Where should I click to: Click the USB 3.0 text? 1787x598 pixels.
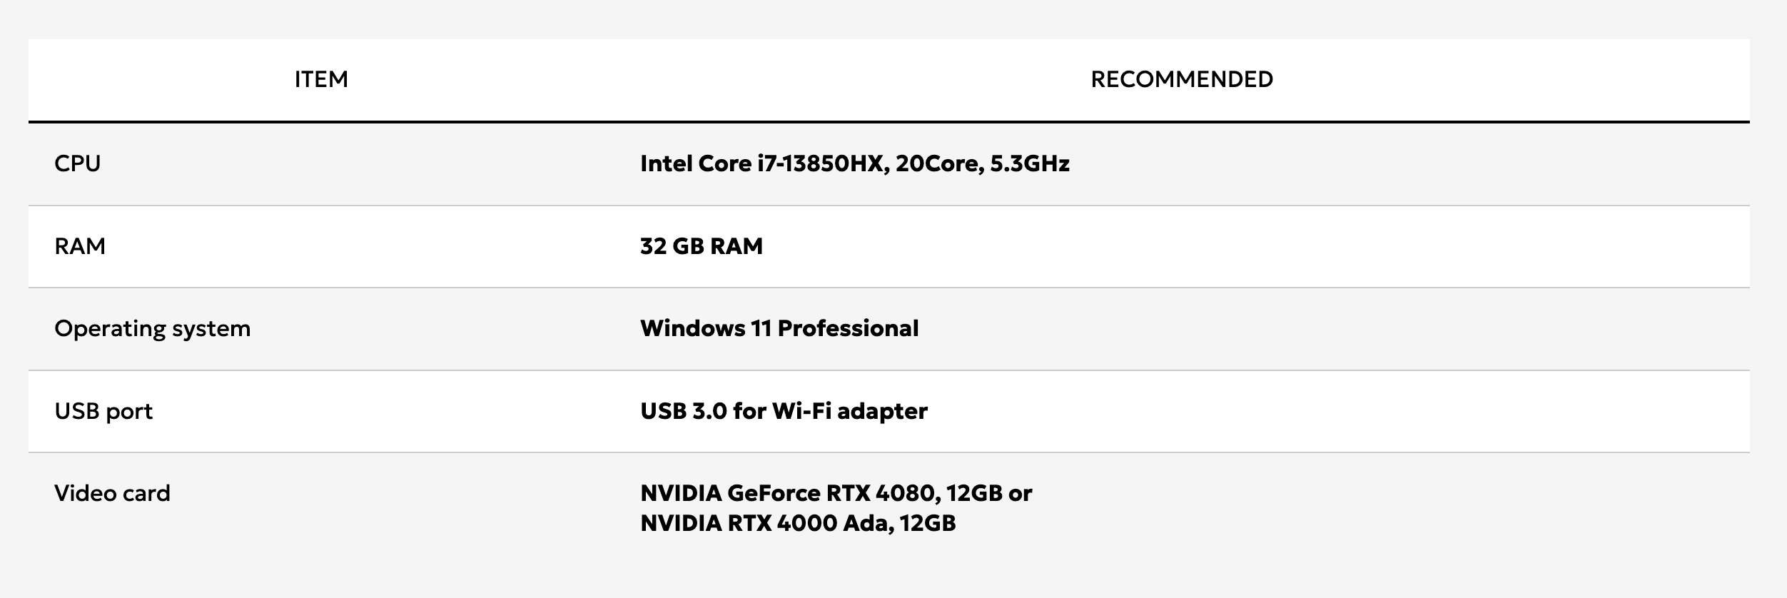(683, 411)
